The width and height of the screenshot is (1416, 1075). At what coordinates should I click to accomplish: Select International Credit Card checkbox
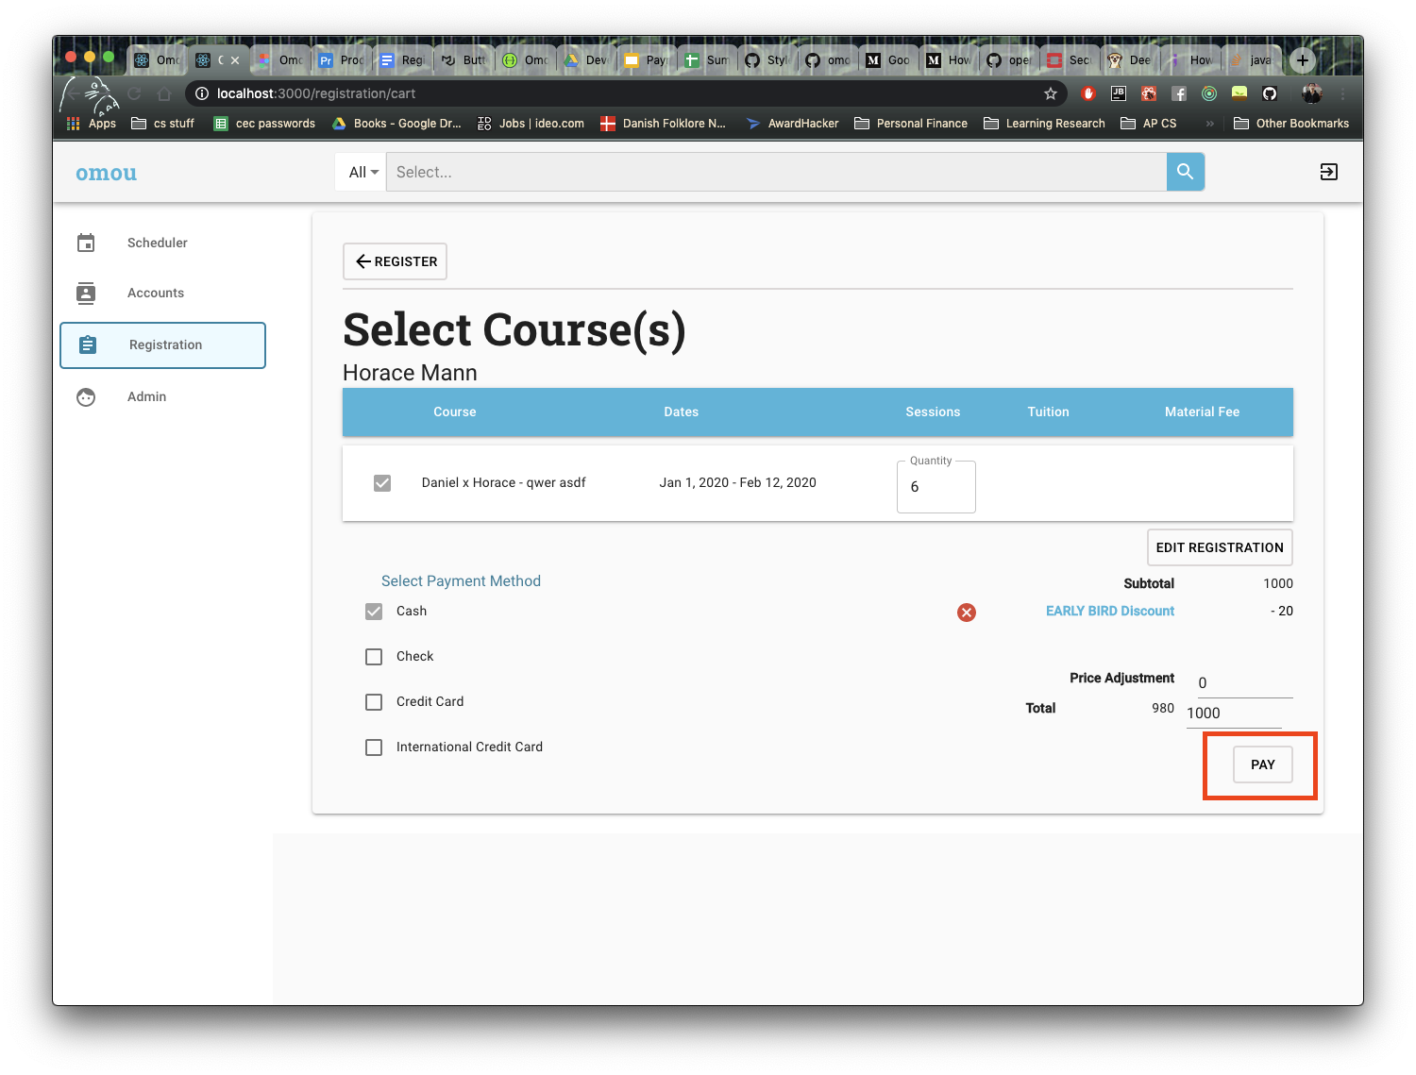point(374,747)
